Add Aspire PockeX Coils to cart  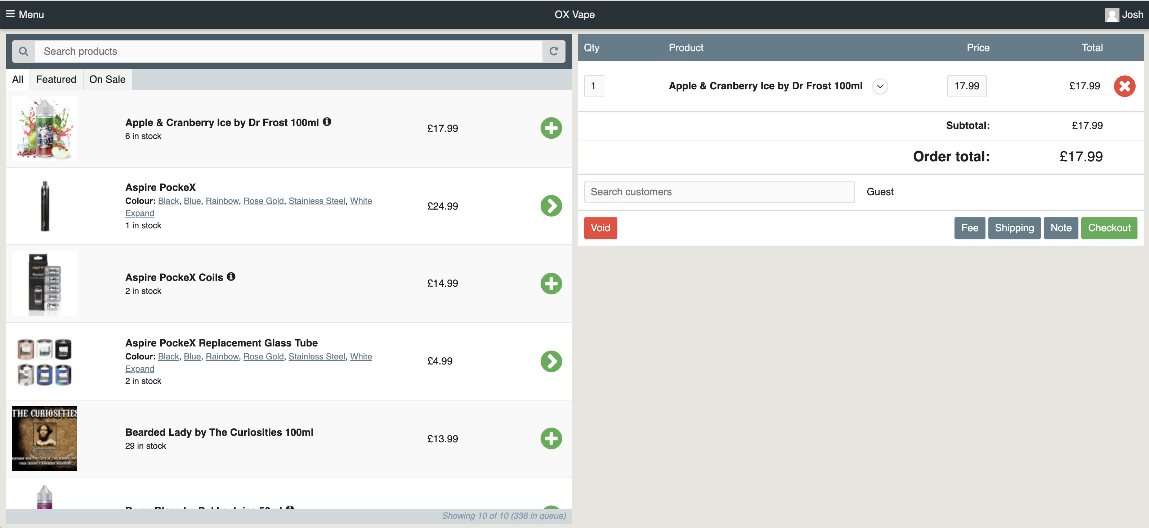click(551, 283)
